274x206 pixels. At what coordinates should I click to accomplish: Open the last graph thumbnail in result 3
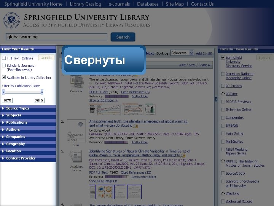pyautogui.click(x=134, y=192)
